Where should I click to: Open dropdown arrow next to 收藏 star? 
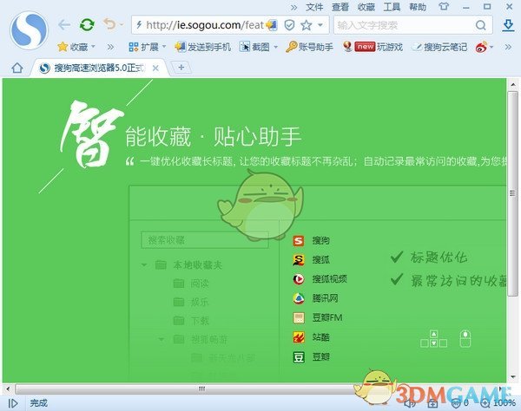pos(94,47)
